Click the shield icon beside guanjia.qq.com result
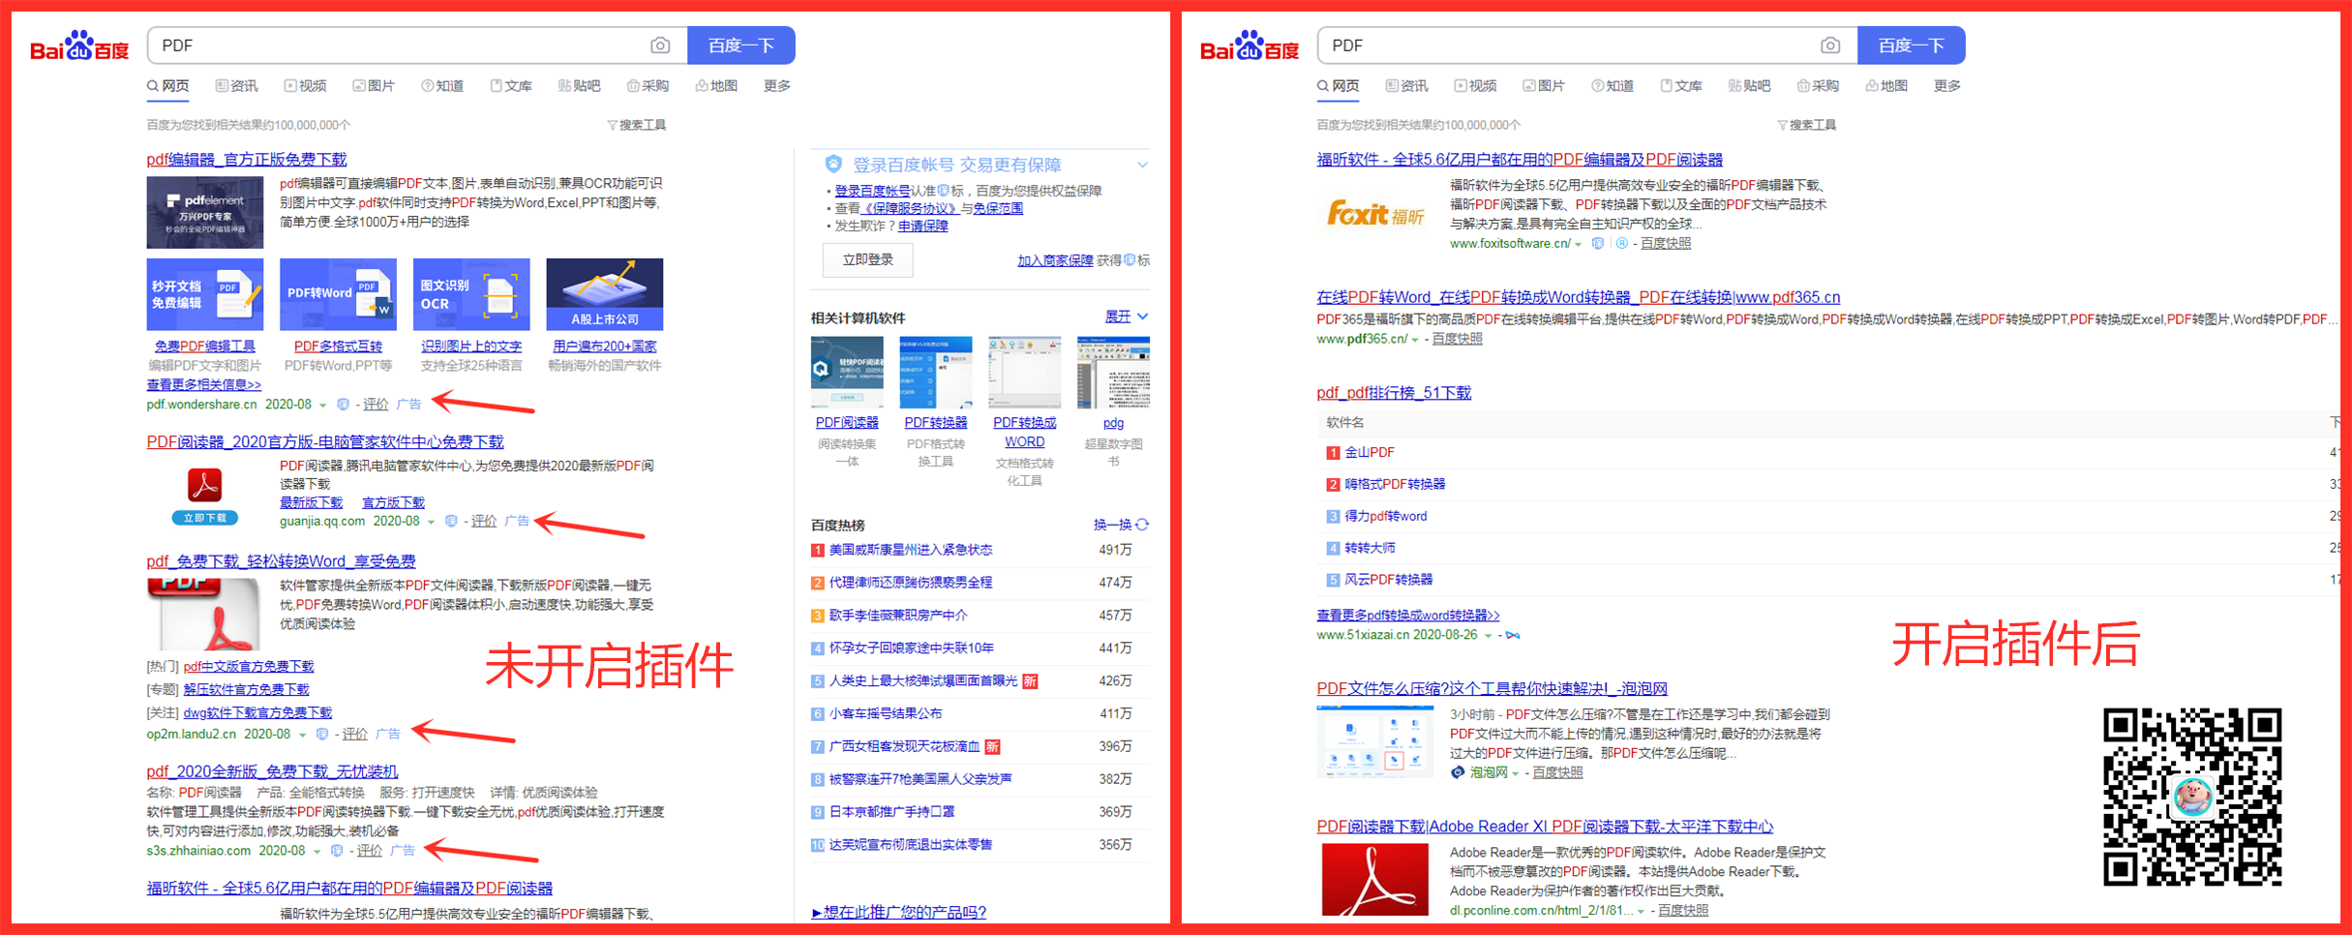 (451, 522)
